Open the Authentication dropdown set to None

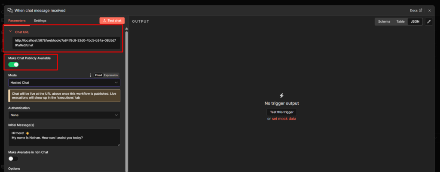(x=64, y=115)
